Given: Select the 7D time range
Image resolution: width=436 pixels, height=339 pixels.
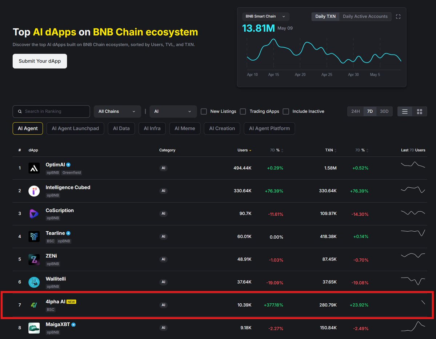Looking at the screenshot, I should click(370, 111).
